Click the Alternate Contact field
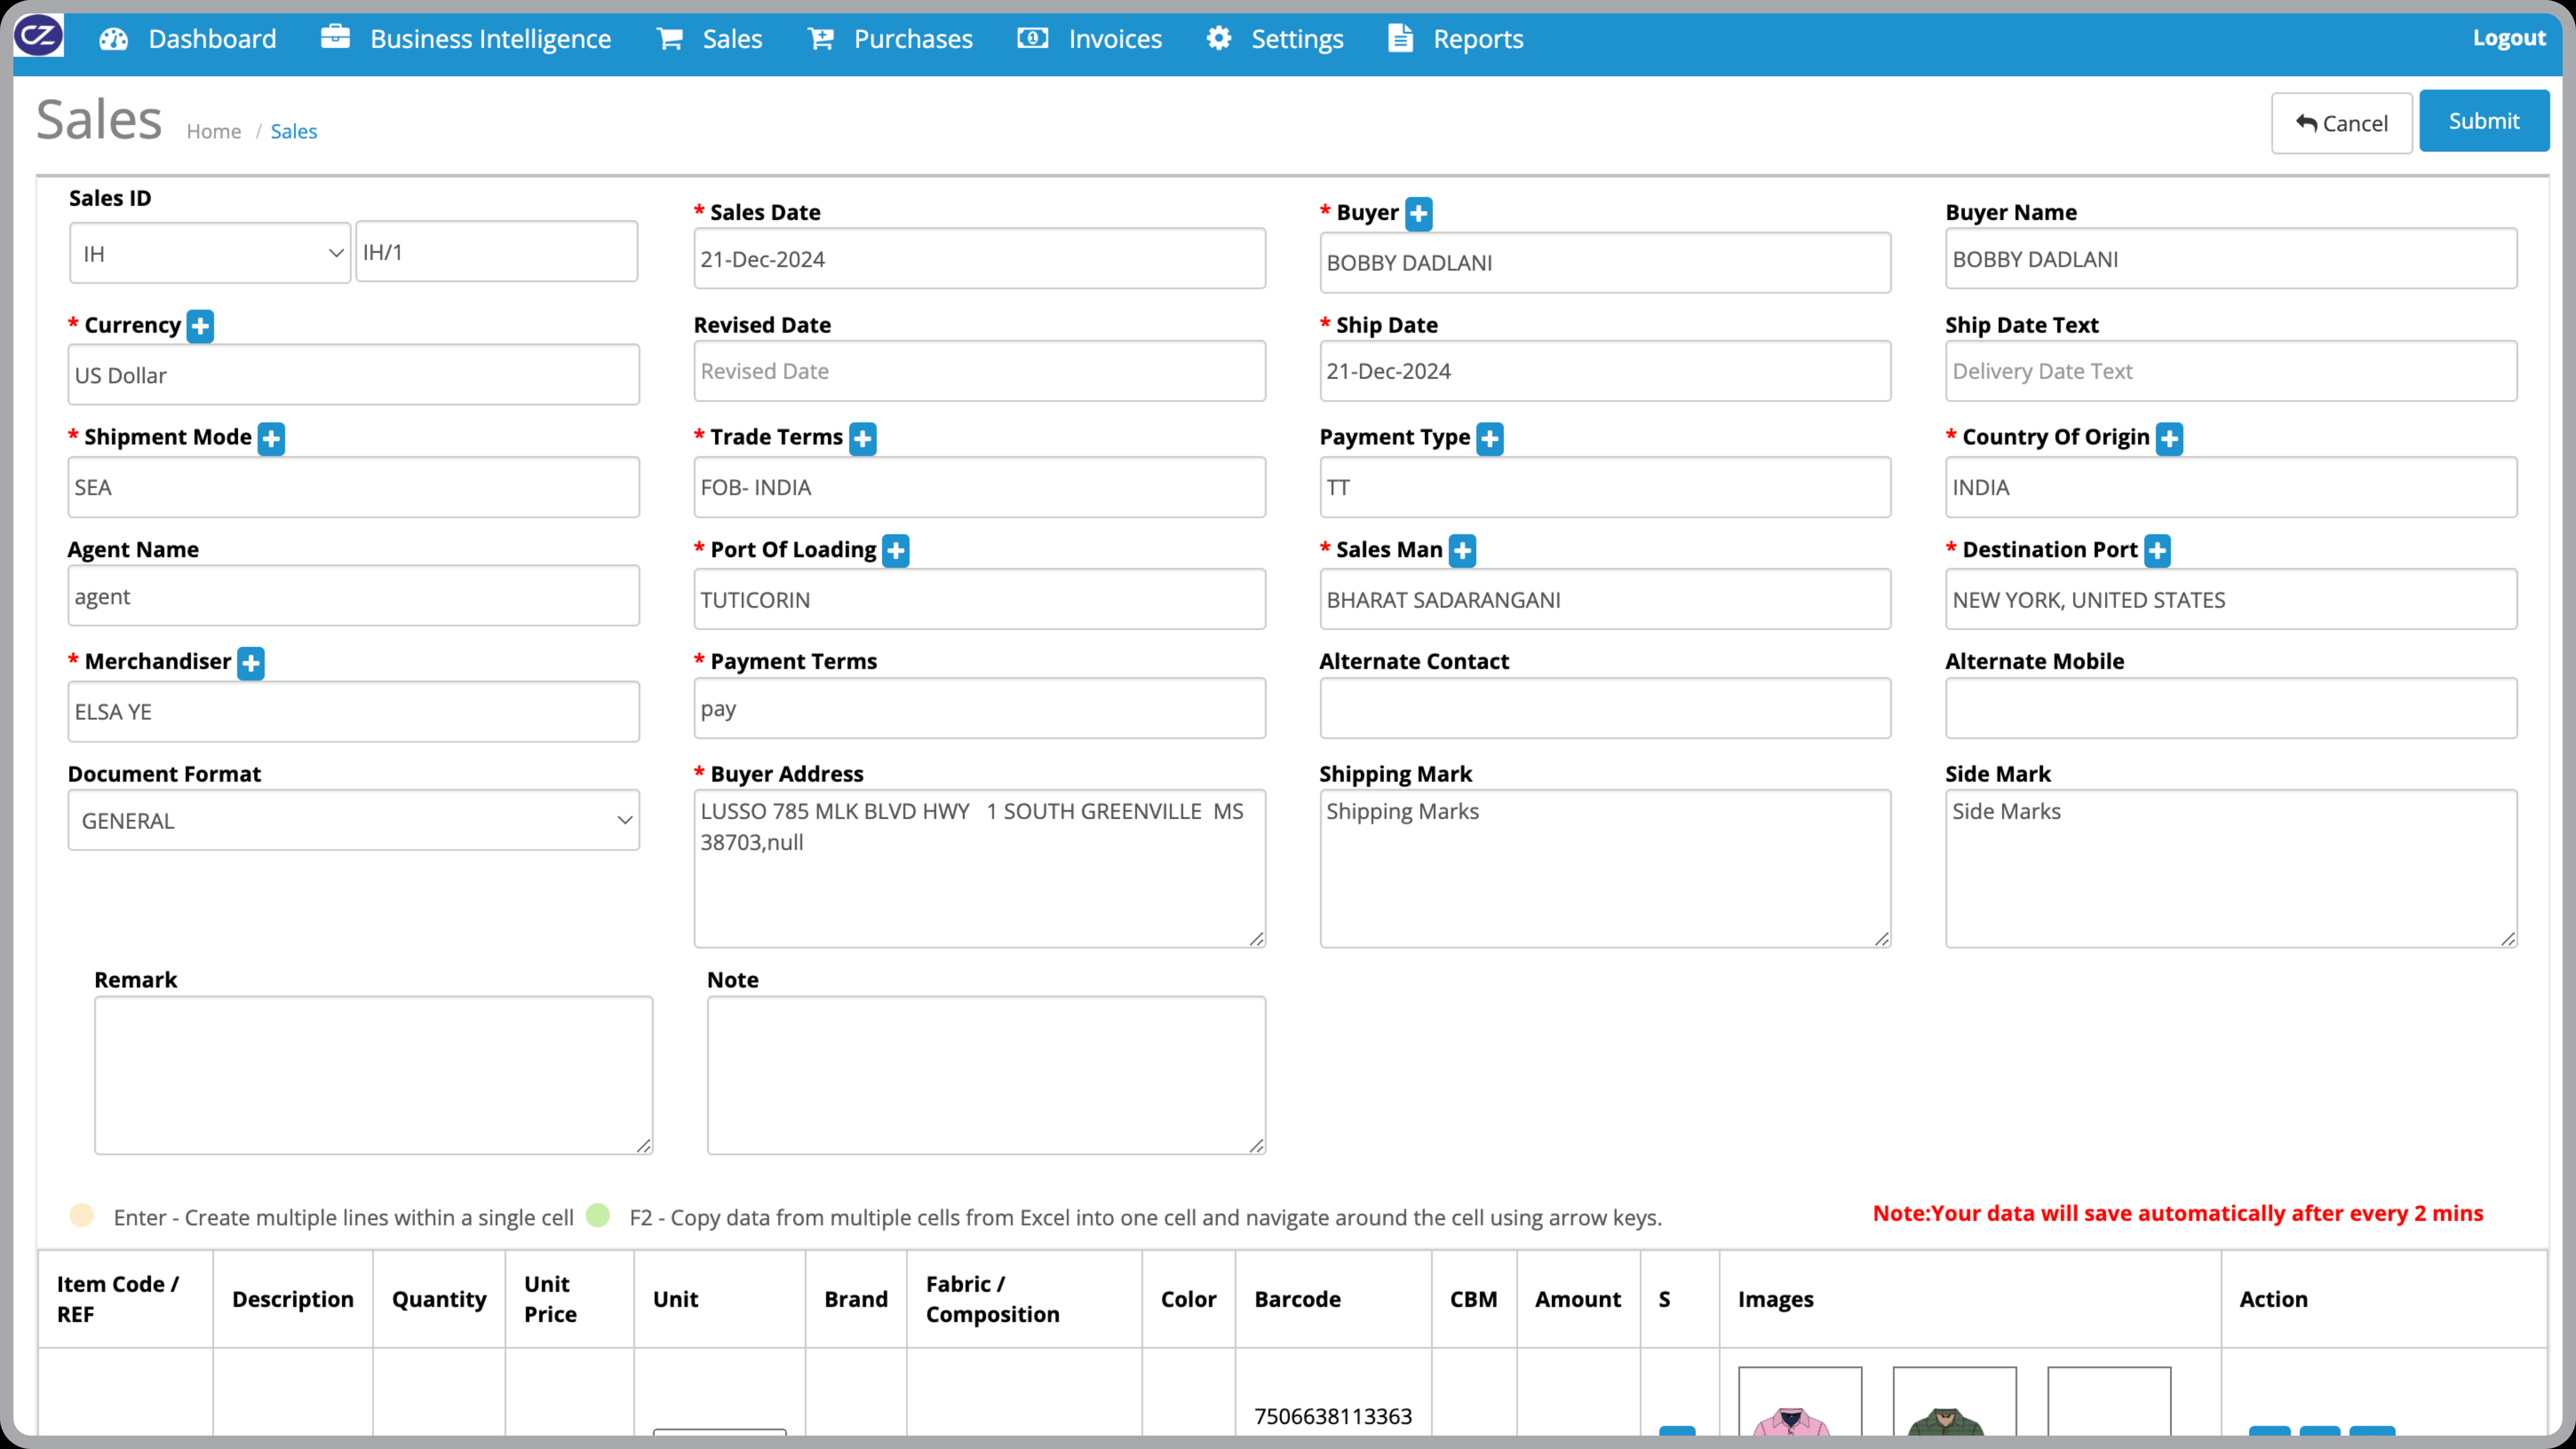 [x=1604, y=708]
